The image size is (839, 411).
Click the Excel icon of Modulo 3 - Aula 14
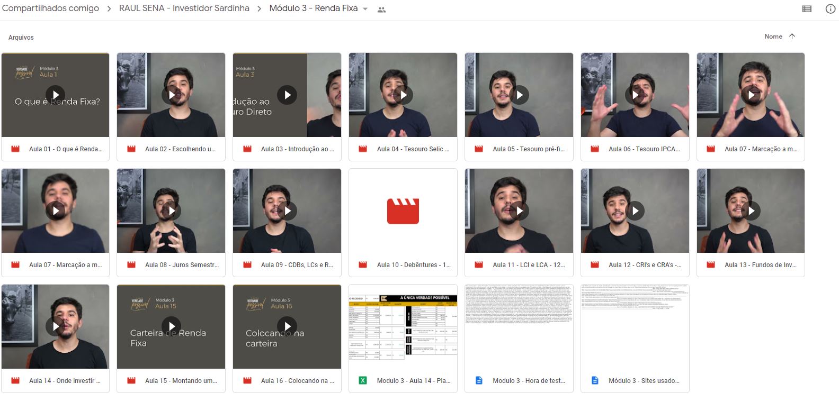tap(363, 380)
